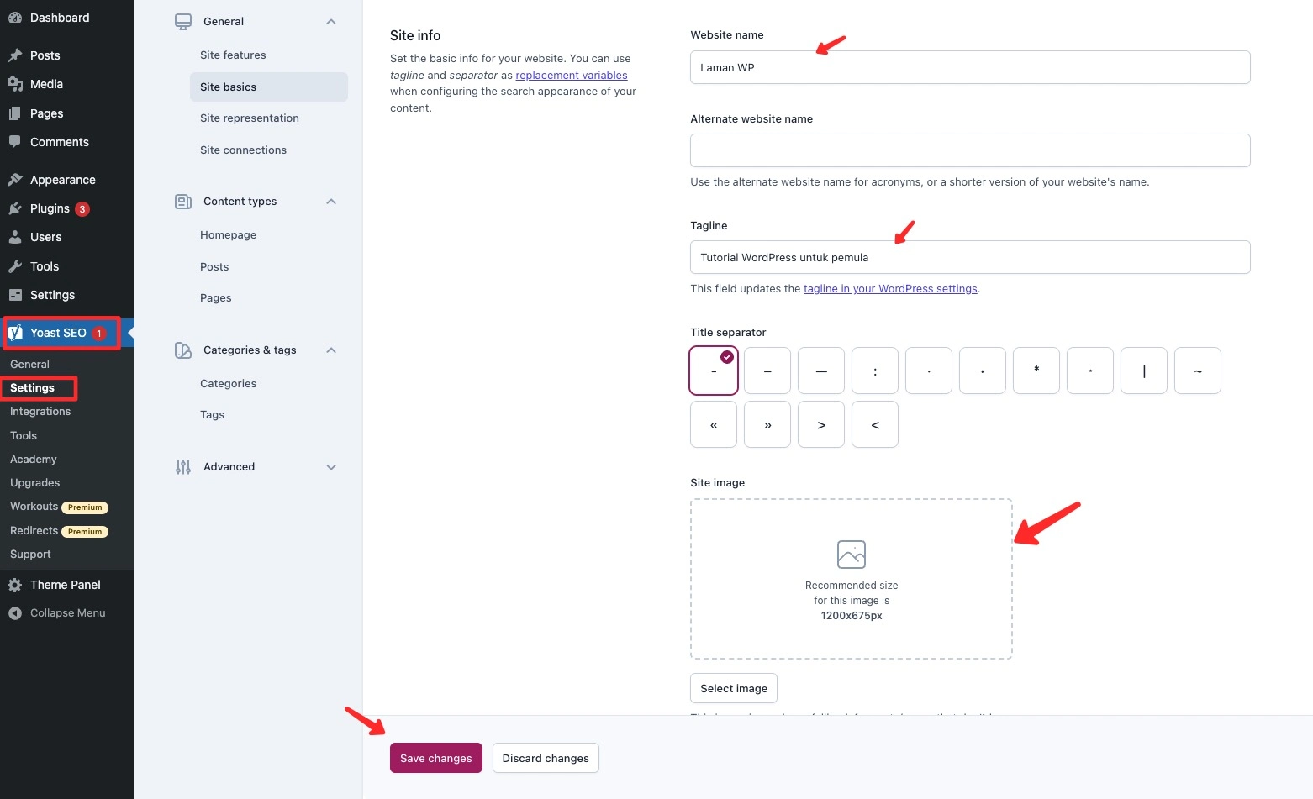Screen dimensions: 1313x799
Task: Open Yoast SEO Academy submenu
Action: pyautogui.click(x=34, y=460)
